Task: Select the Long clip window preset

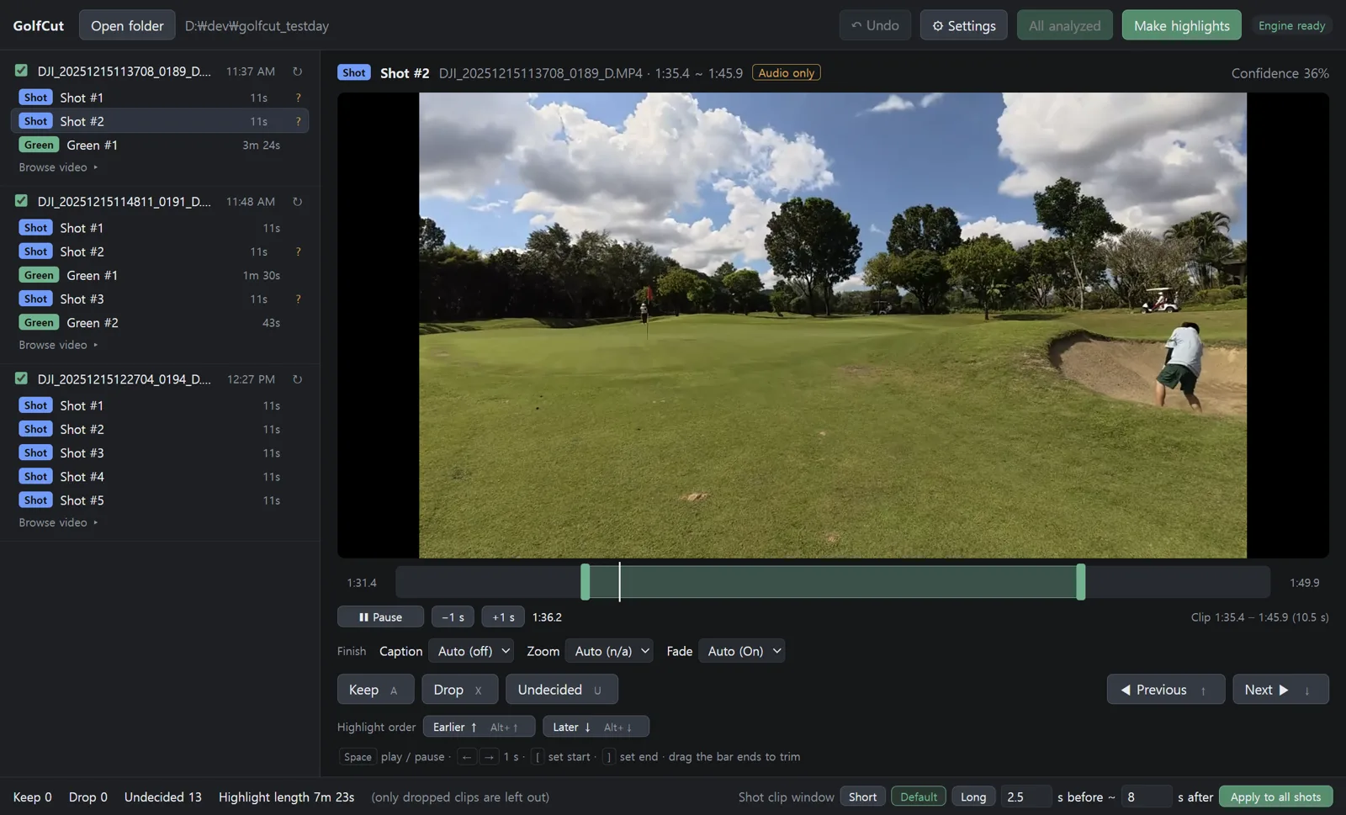Action: tap(973, 796)
